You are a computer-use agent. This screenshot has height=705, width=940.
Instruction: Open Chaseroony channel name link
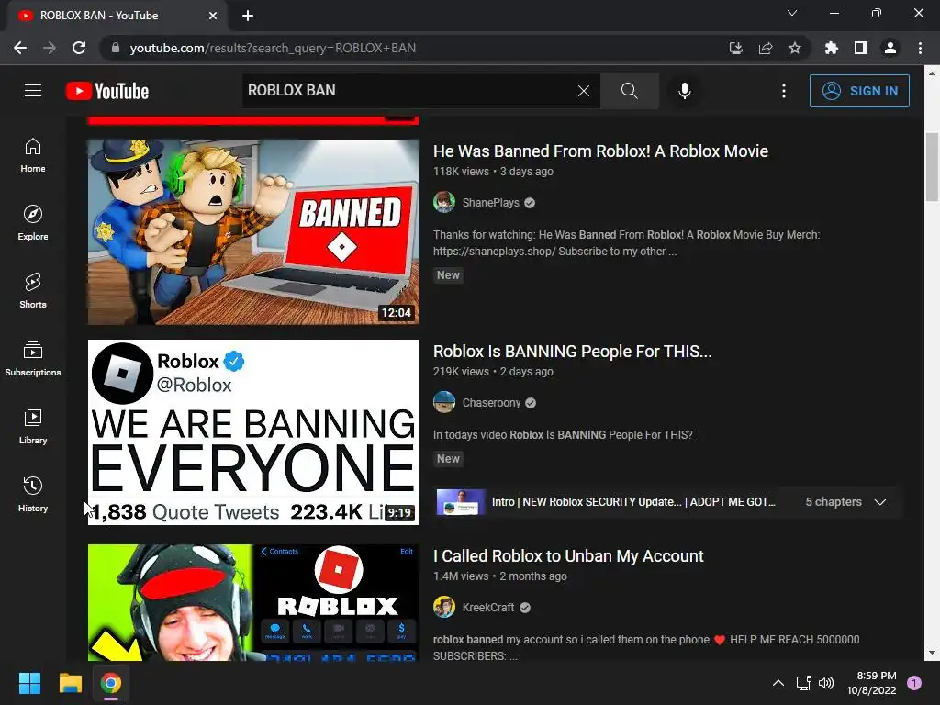coord(491,403)
